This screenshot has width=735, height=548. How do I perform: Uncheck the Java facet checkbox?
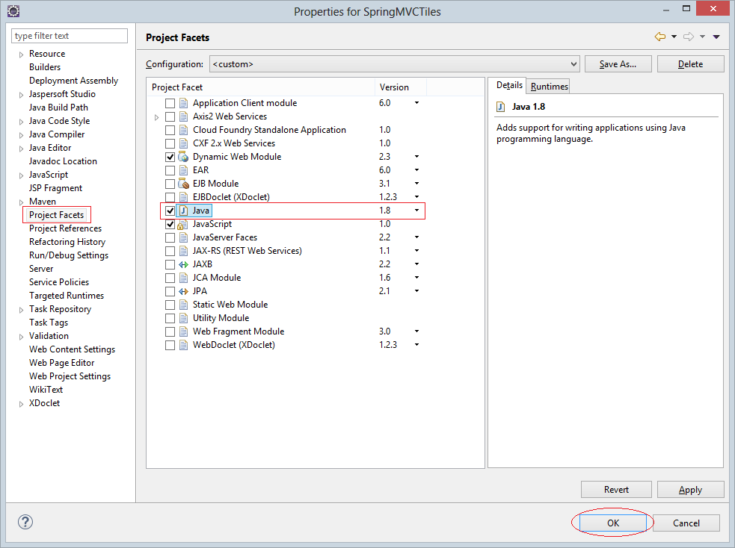click(170, 211)
